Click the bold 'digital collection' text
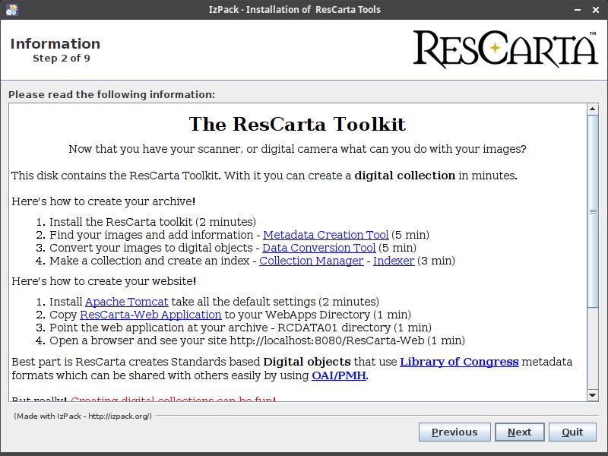This screenshot has width=608, height=456. 405,176
